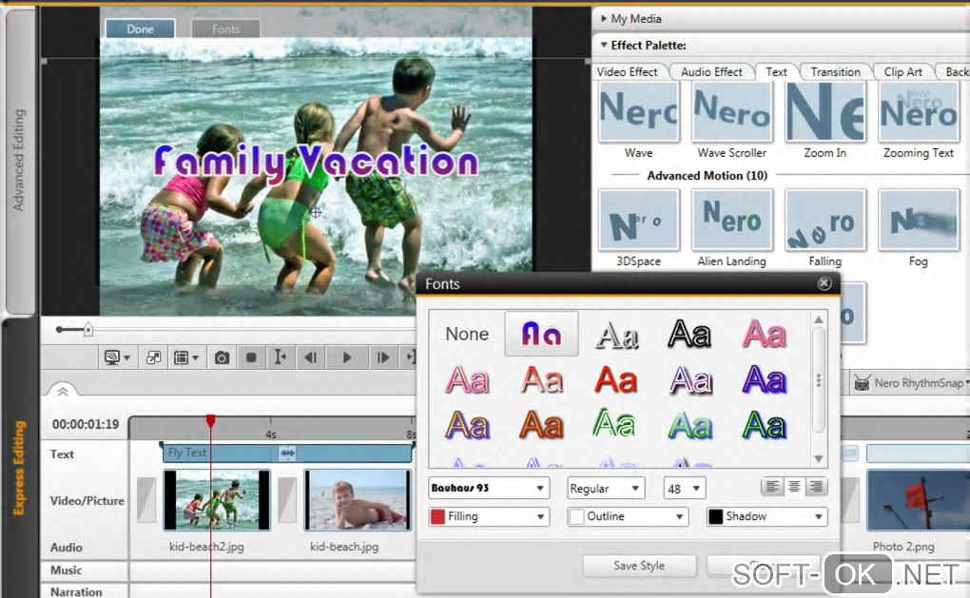Pick the dark green Aa style preset
Image resolution: width=970 pixels, height=598 pixels.
765,426
